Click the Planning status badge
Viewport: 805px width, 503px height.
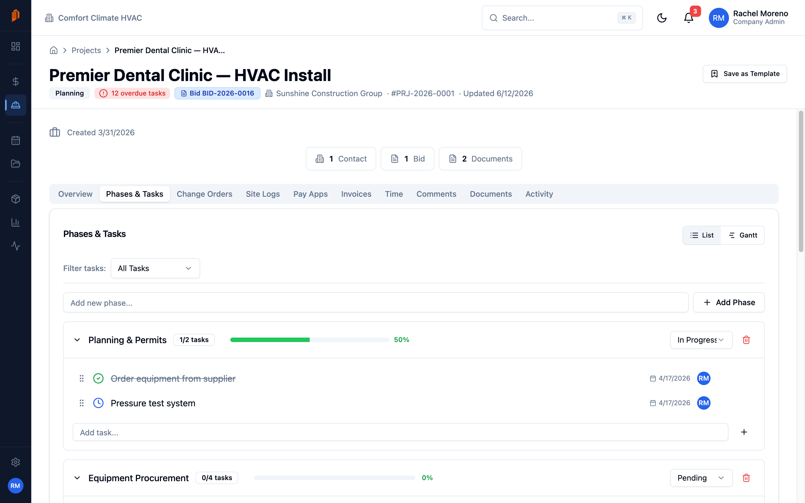pyautogui.click(x=70, y=94)
